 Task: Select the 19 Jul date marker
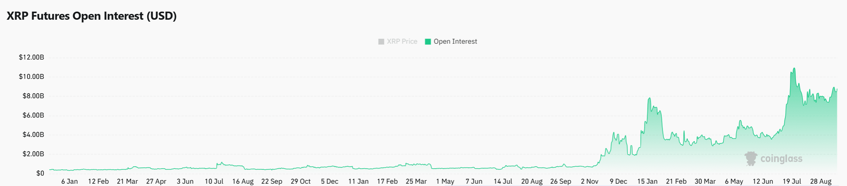pos(792,181)
